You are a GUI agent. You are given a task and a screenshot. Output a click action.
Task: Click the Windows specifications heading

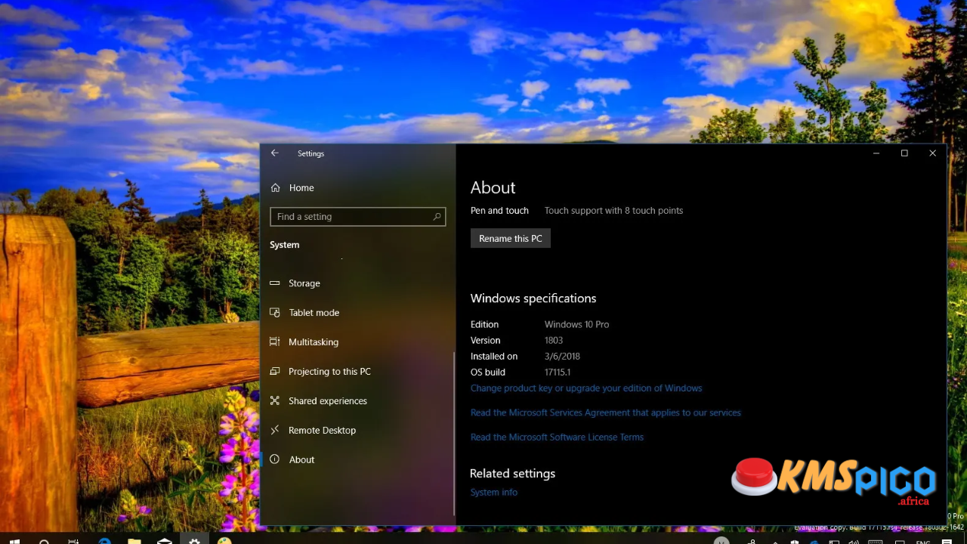[533, 298]
